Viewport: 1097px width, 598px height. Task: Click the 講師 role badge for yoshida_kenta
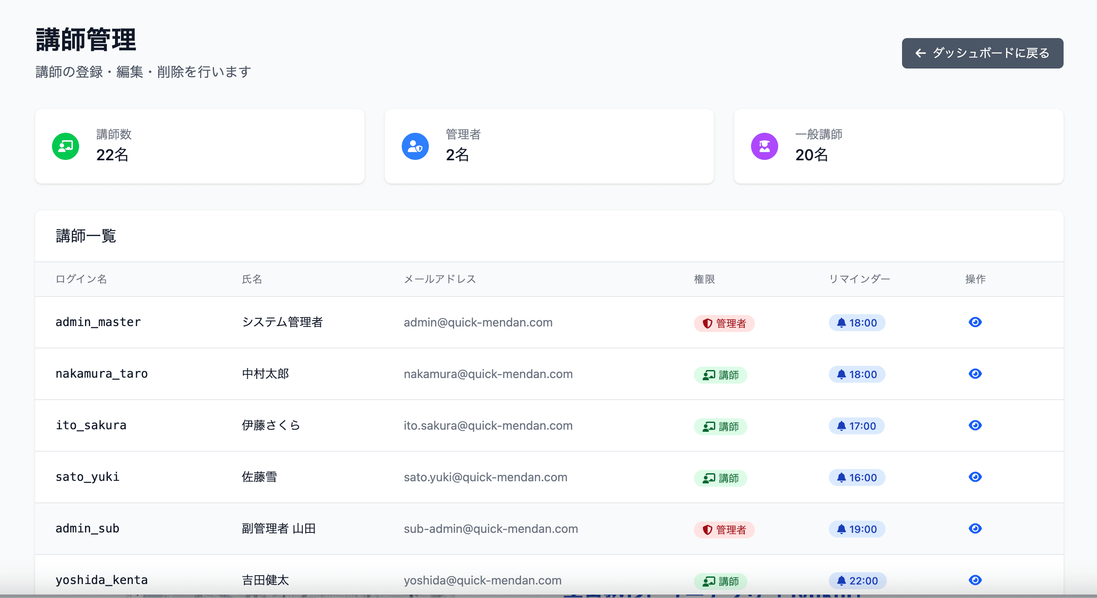click(720, 581)
